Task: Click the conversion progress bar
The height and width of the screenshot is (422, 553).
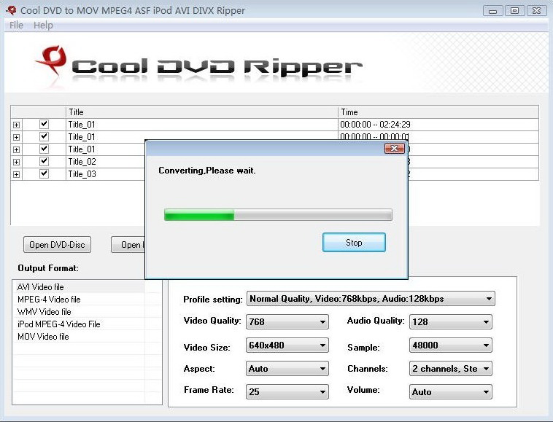Action: pyautogui.click(x=278, y=214)
